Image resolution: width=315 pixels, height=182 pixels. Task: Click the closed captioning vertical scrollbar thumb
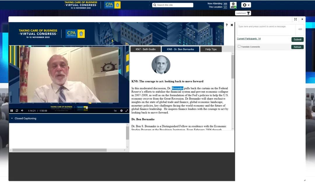coord(127,133)
